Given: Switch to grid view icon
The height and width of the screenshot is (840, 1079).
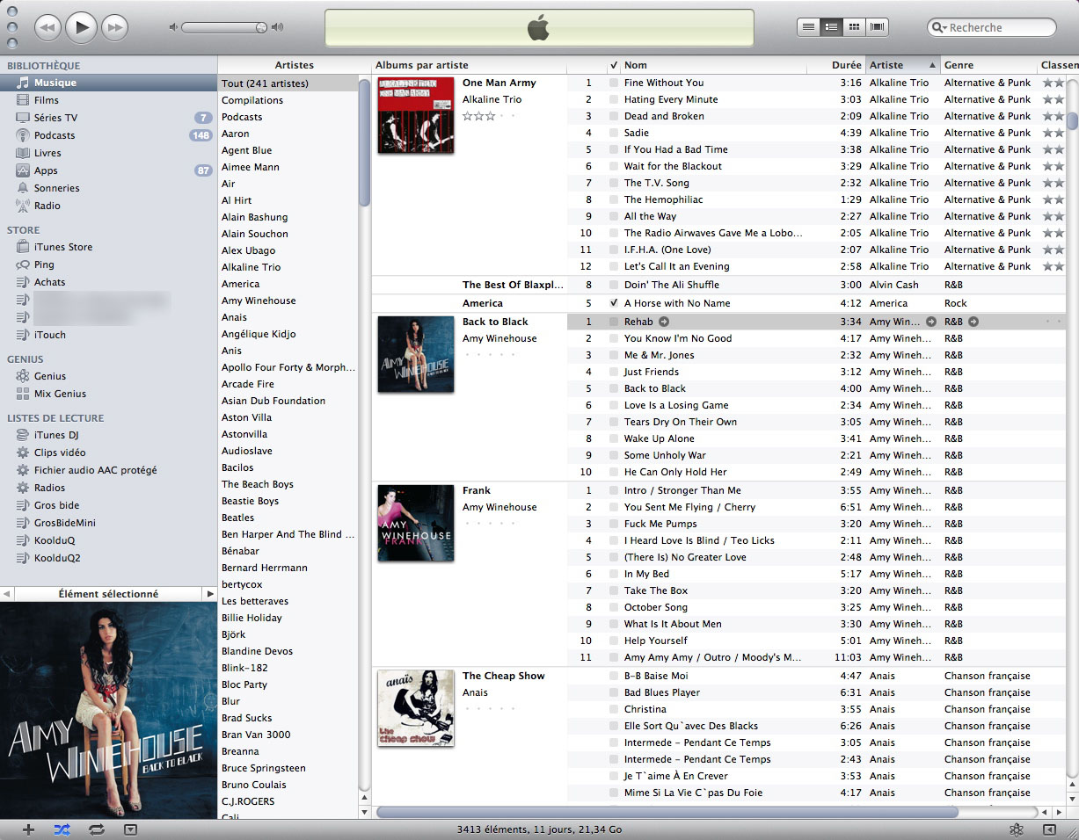Looking at the screenshot, I should click(x=854, y=27).
